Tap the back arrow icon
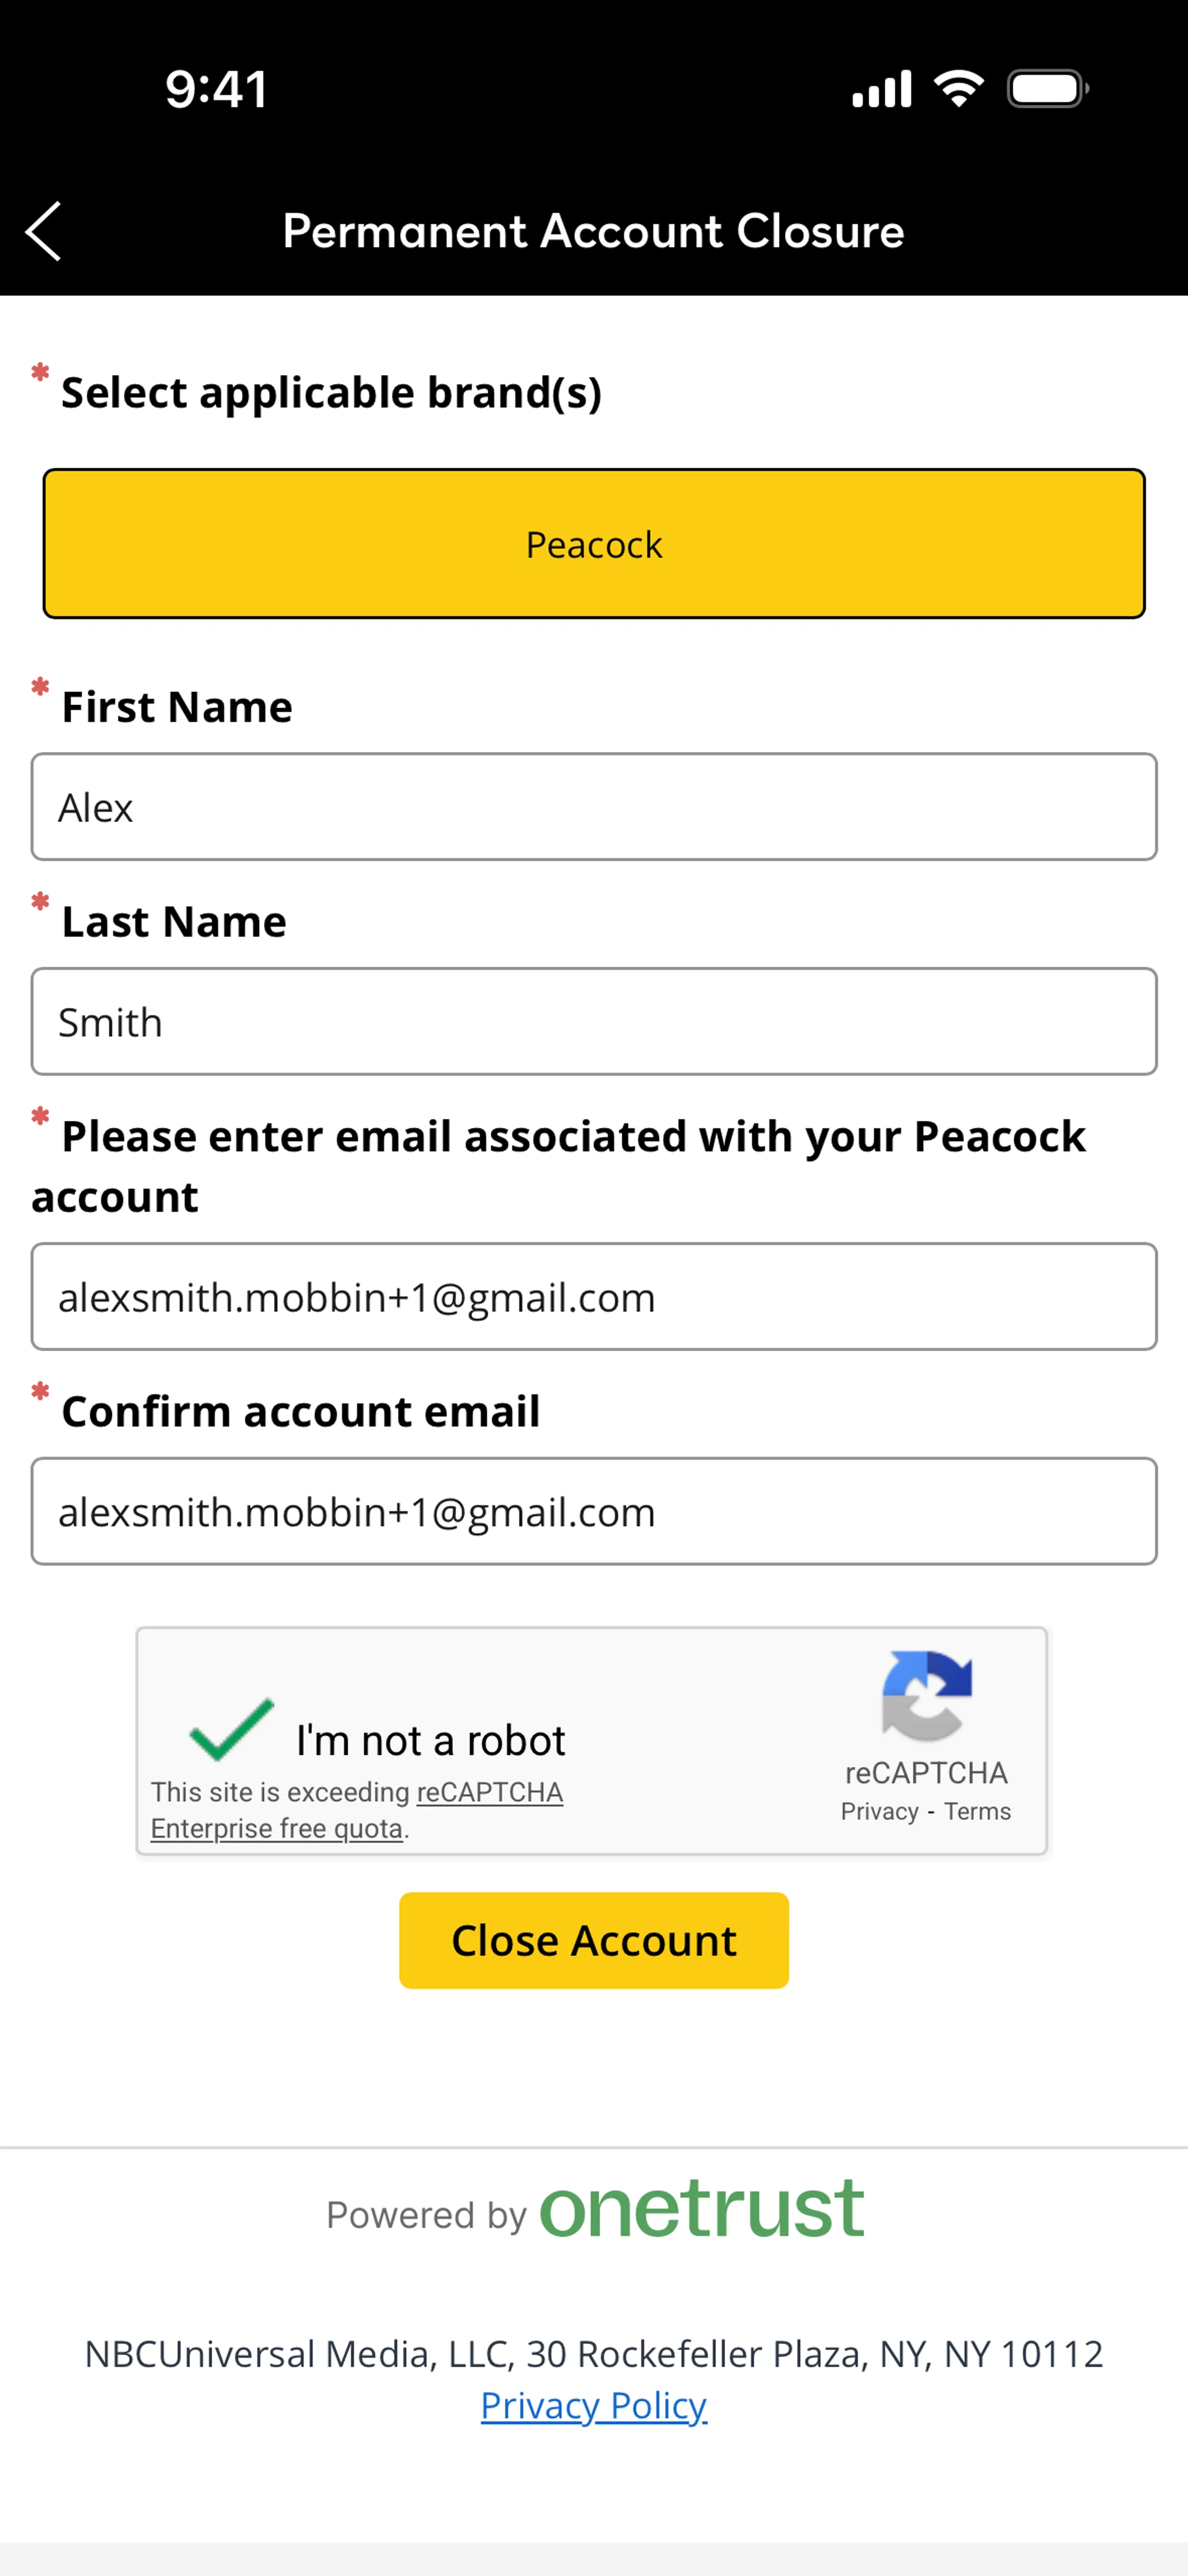This screenshot has width=1188, height=2576. (x=43, y=231)
